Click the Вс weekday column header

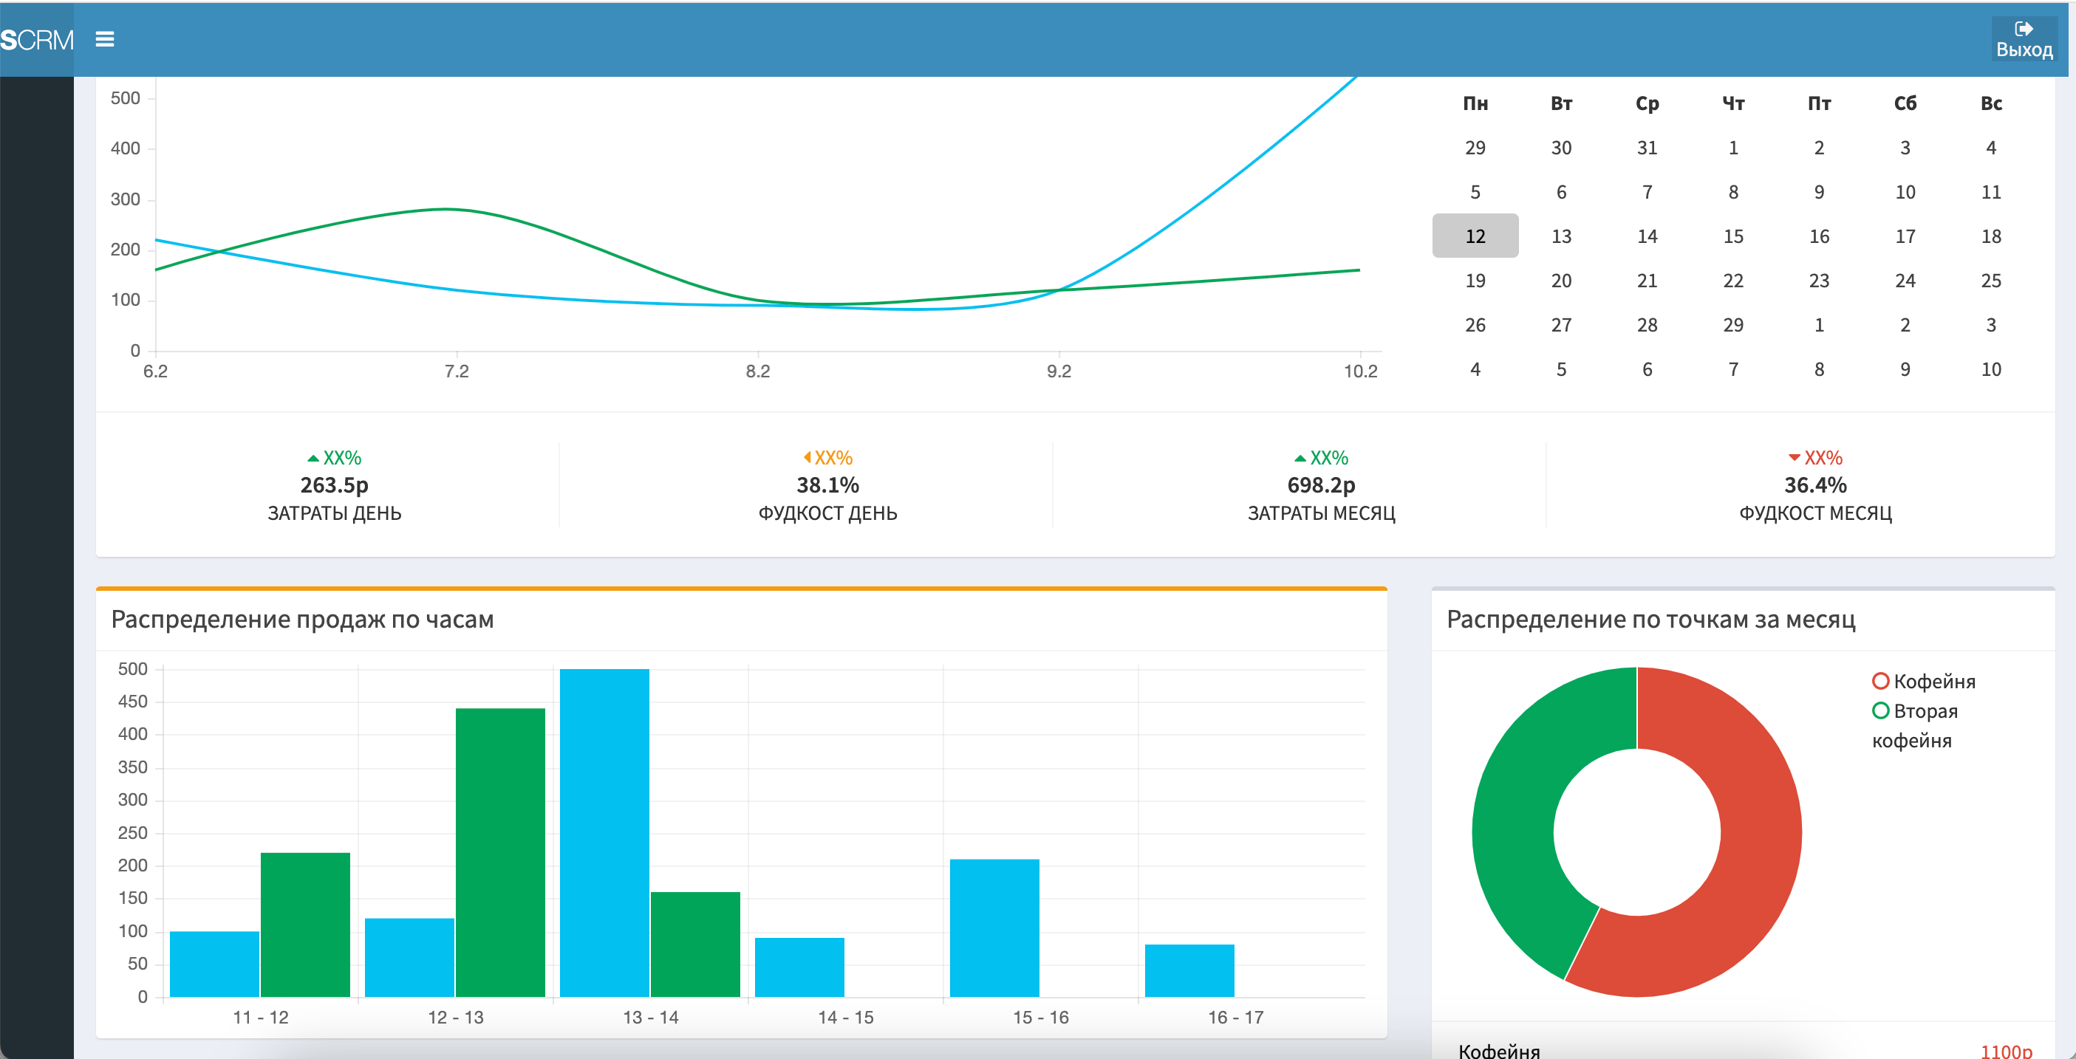1990,103
